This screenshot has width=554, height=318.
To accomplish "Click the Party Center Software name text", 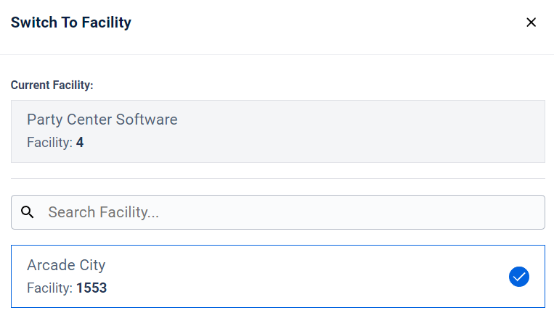I will tap(102, 120).
